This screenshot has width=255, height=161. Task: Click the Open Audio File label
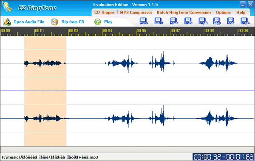click(29, 22)
